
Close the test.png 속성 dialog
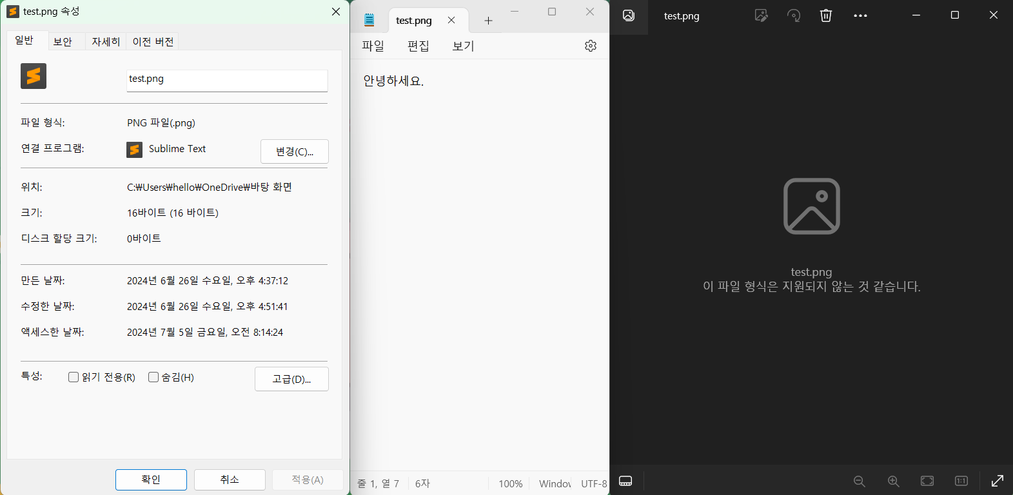(x=336, y=12)
